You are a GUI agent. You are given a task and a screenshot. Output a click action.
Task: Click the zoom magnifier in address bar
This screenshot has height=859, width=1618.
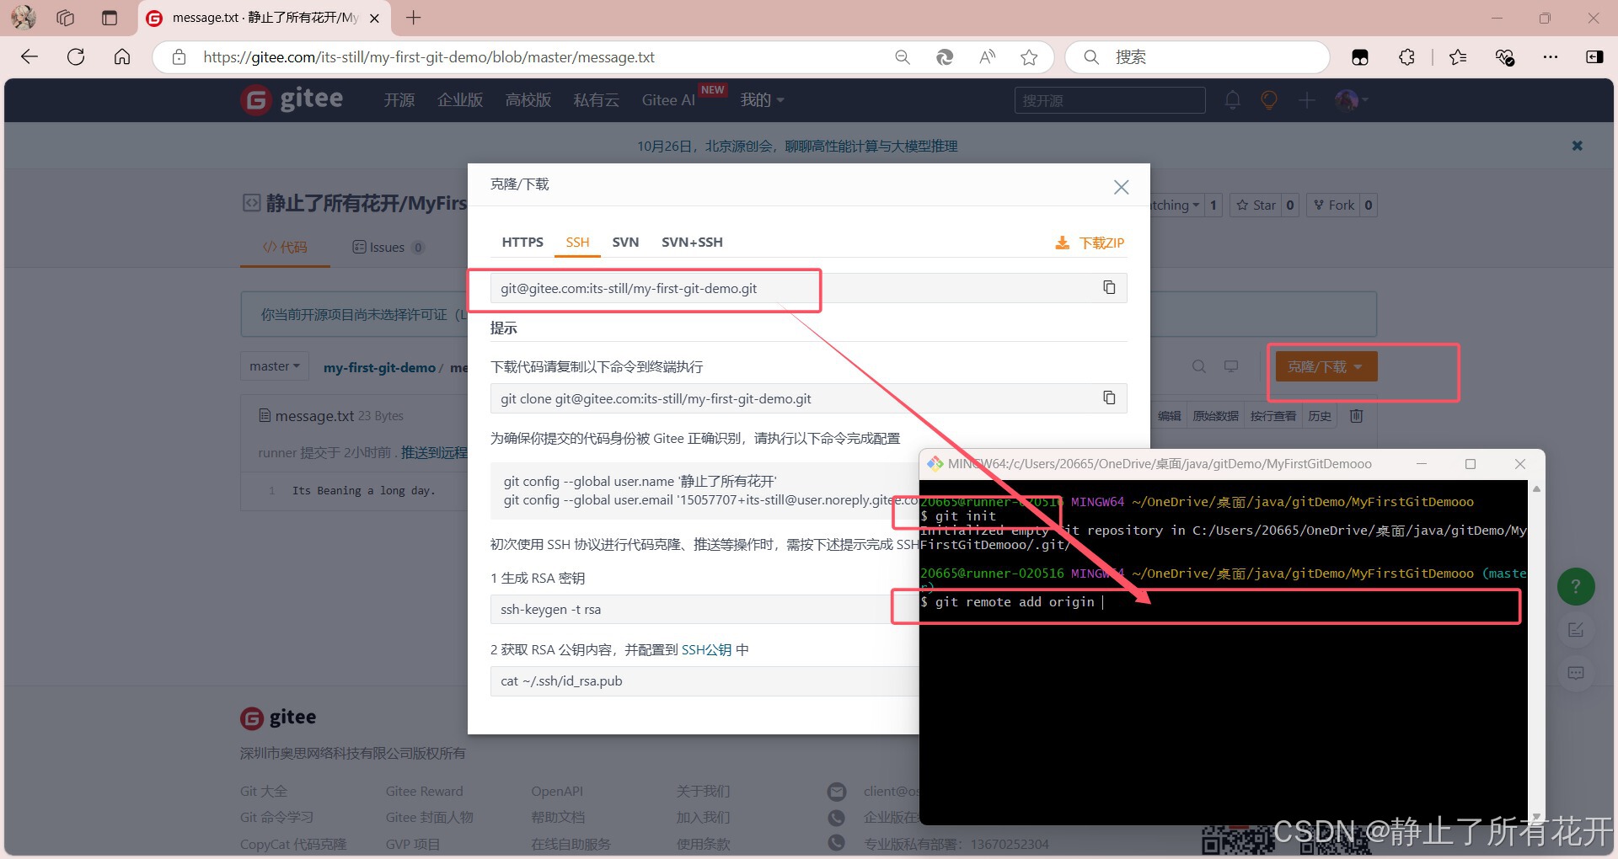tap(903, 56)
